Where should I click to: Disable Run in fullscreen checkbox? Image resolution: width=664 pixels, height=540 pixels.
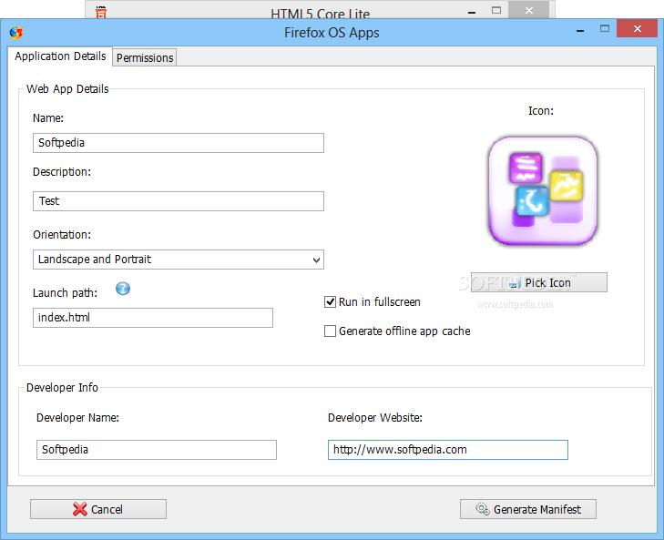330,302
